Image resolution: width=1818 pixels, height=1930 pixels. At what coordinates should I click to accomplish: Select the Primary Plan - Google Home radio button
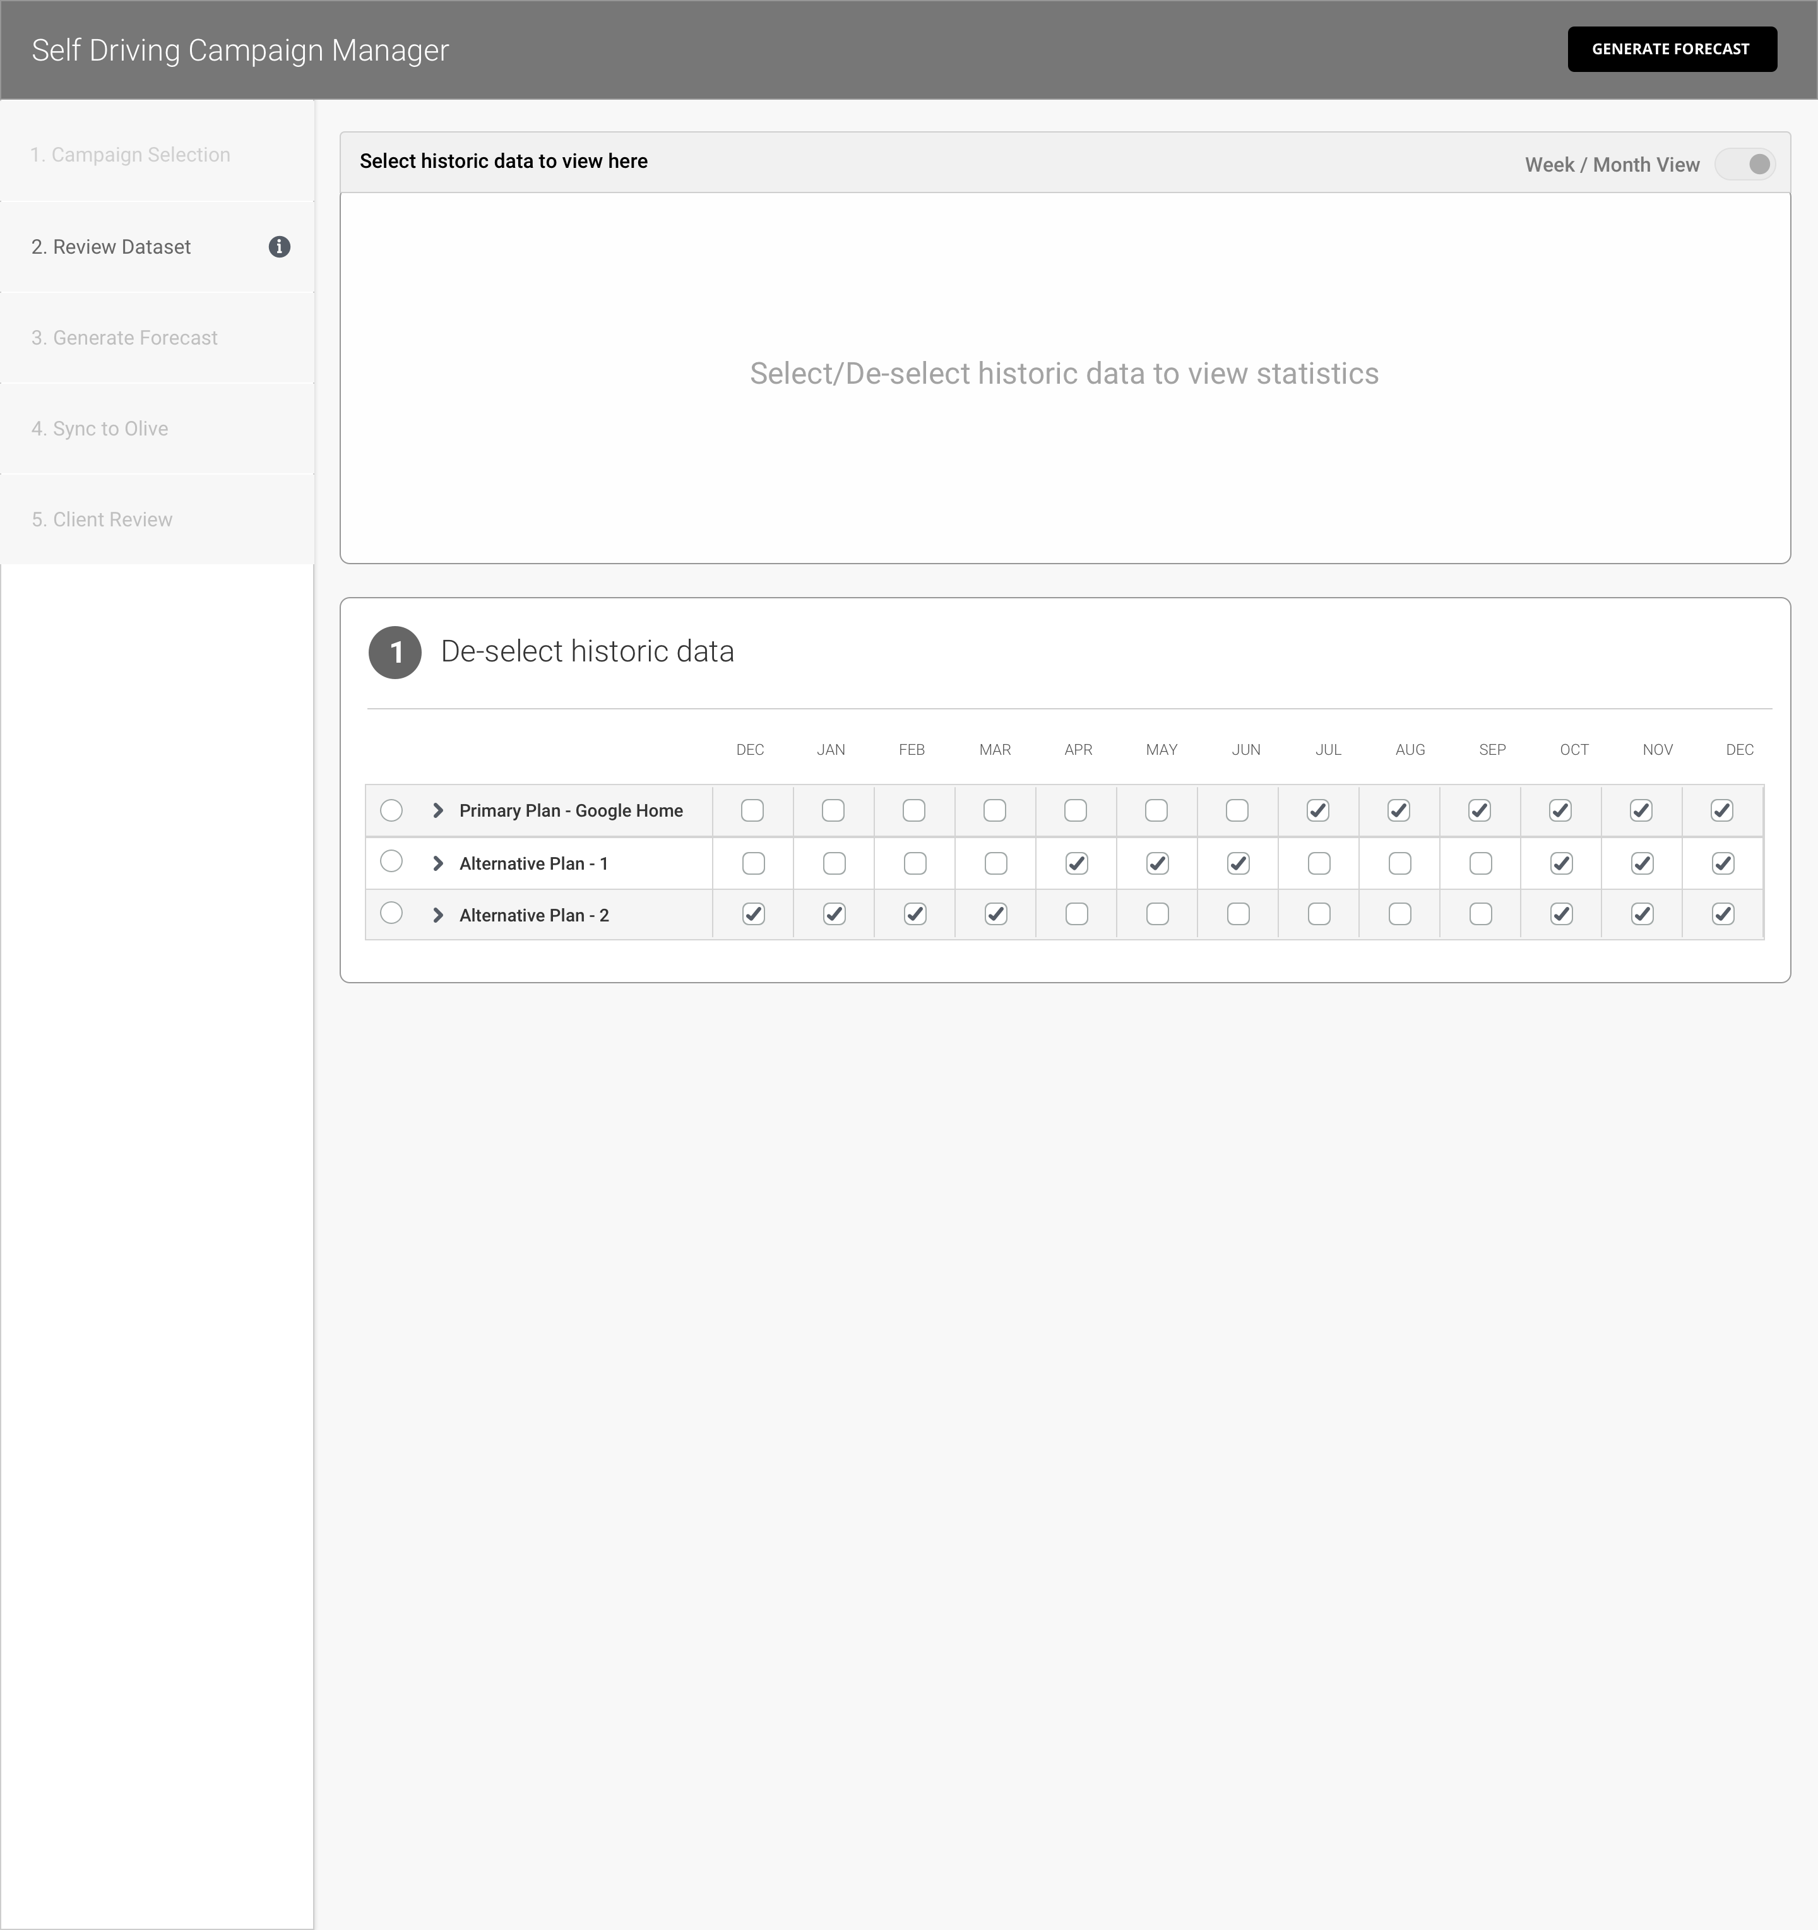[391, 810]
